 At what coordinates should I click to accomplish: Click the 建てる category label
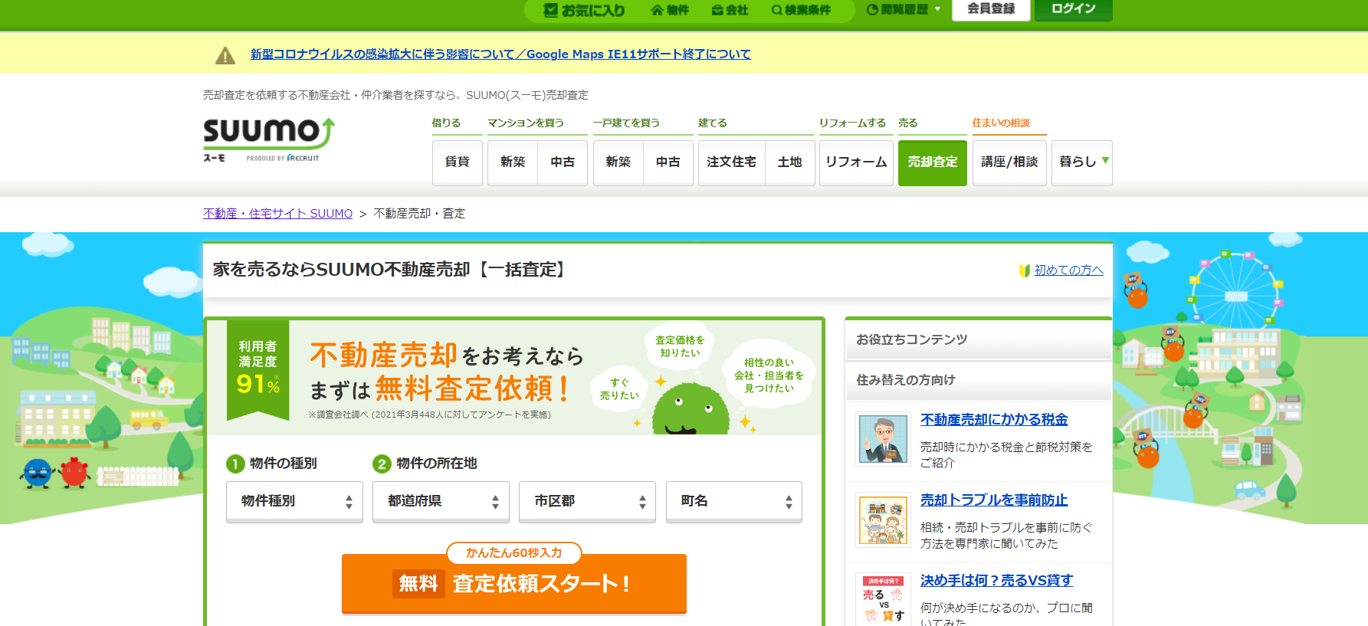point(713,123)
